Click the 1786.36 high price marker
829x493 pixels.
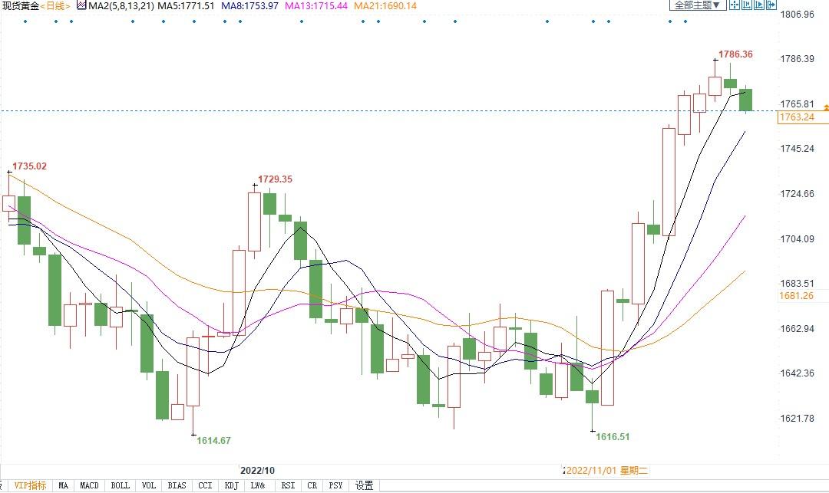[735, 54]
